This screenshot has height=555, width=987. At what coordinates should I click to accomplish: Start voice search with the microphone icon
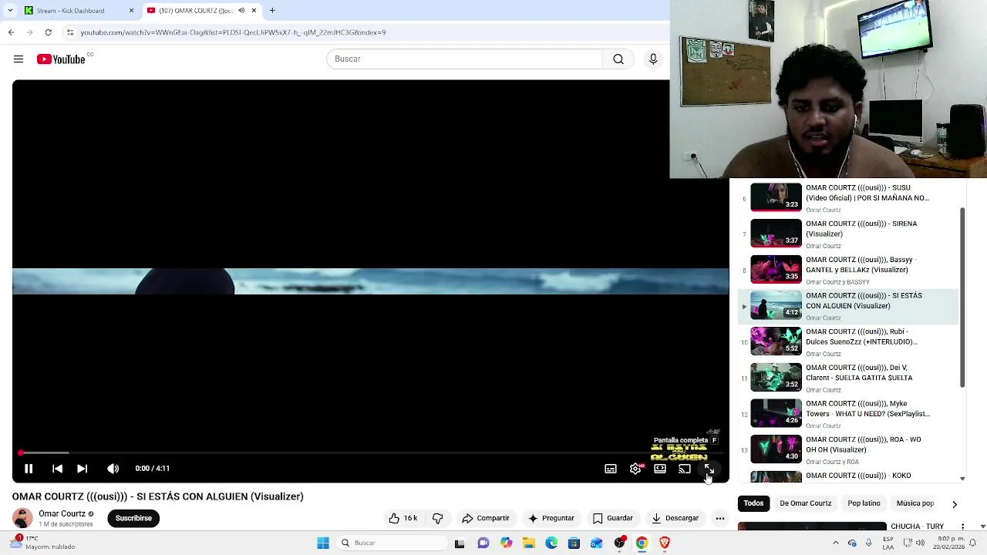pos(653,59)
